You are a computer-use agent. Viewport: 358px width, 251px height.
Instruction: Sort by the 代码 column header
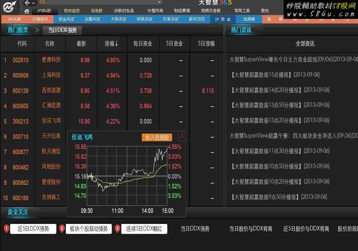[x=22, y=44]
